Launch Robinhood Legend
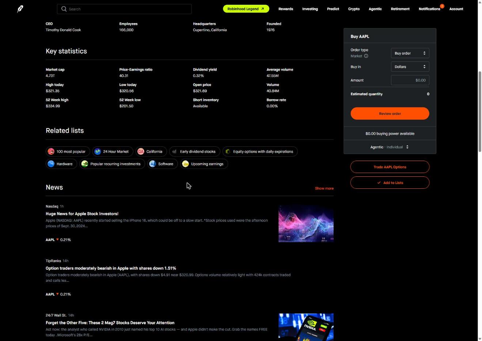Screen dimensions: 482x341 [x=246, y=9]
